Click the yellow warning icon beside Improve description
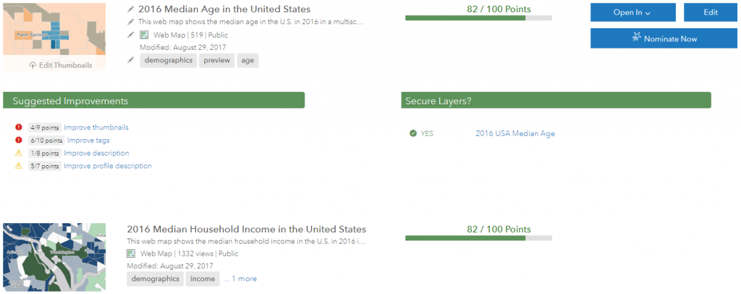The image size is (741, 294). pyautogui.click(x=18, y=154)
